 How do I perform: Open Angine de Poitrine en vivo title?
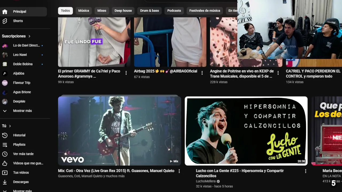242,74
